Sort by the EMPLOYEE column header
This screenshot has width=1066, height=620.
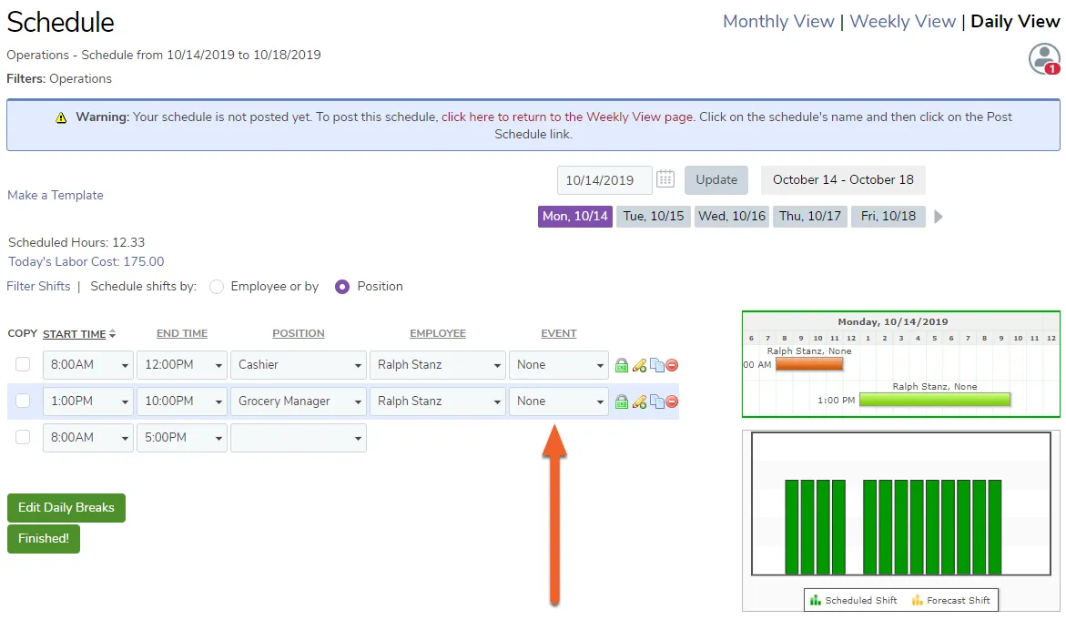(438, 334)
